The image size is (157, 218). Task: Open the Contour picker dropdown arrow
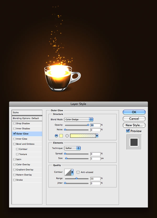72,172
